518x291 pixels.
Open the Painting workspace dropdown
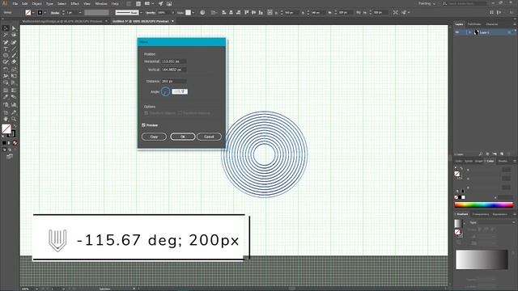[427, 3]
